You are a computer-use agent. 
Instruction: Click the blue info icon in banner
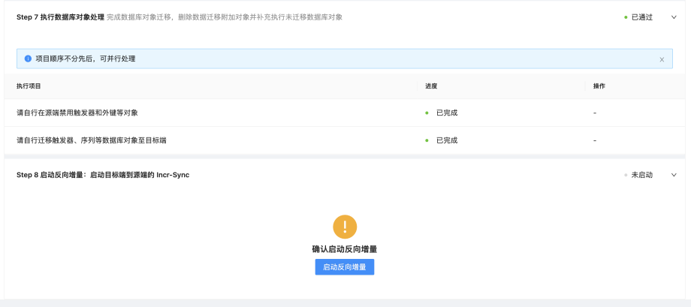click(x=28, y=59)
